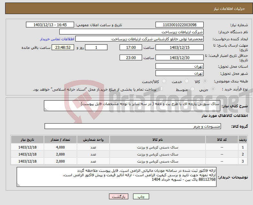Click the delivery province field تهران
Viewport: 253px width, 205px height.
tap(180, 66)
